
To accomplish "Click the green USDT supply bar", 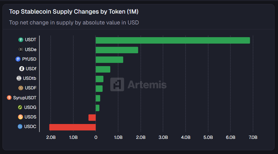I will pos(173,40).
